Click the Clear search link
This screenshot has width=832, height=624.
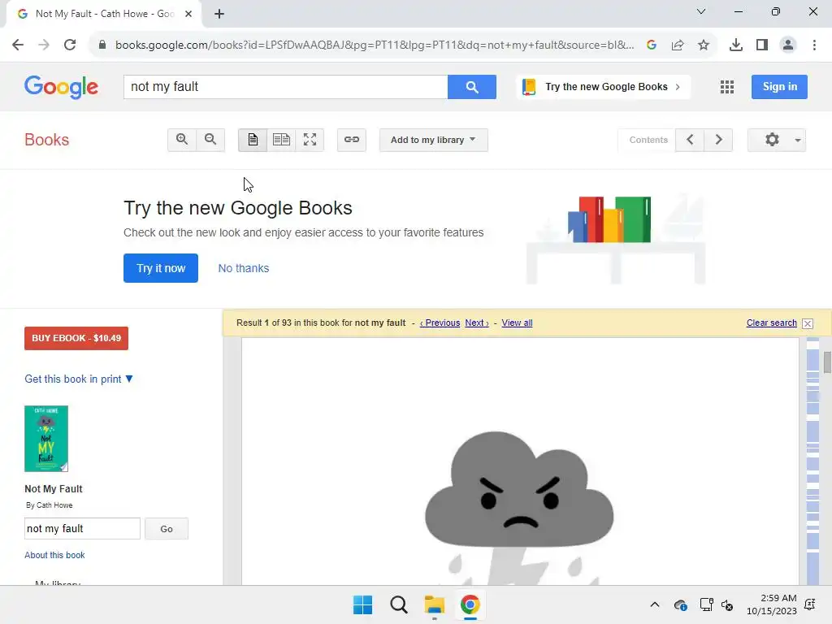tap(772, 323)
